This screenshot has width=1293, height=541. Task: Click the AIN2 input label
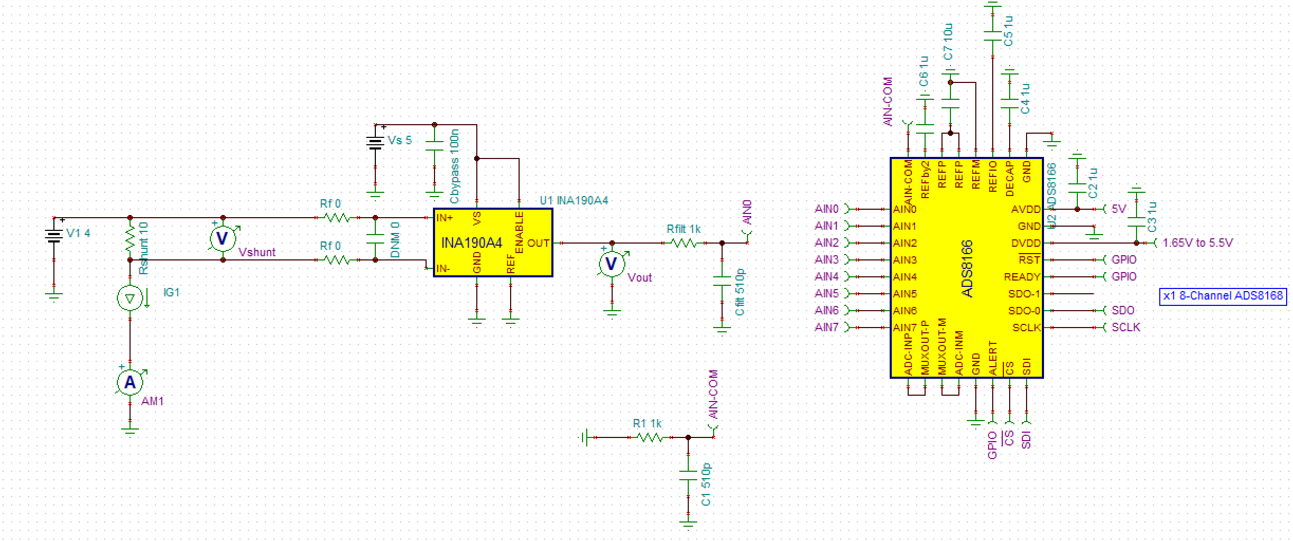point(827,243)
